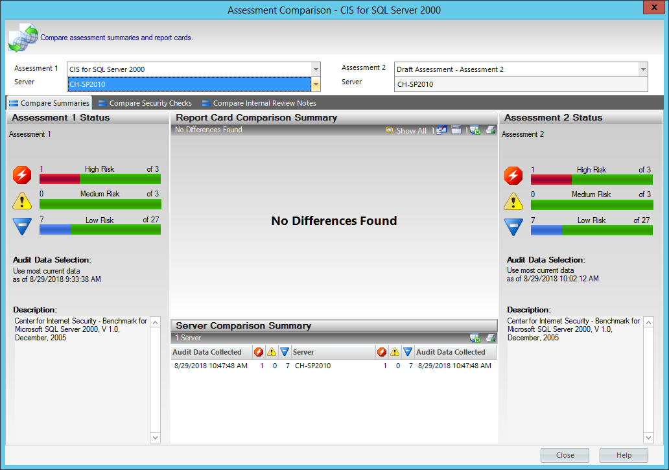Click Assessment 2 Low Risk progress bar

(x=592, y=230)
